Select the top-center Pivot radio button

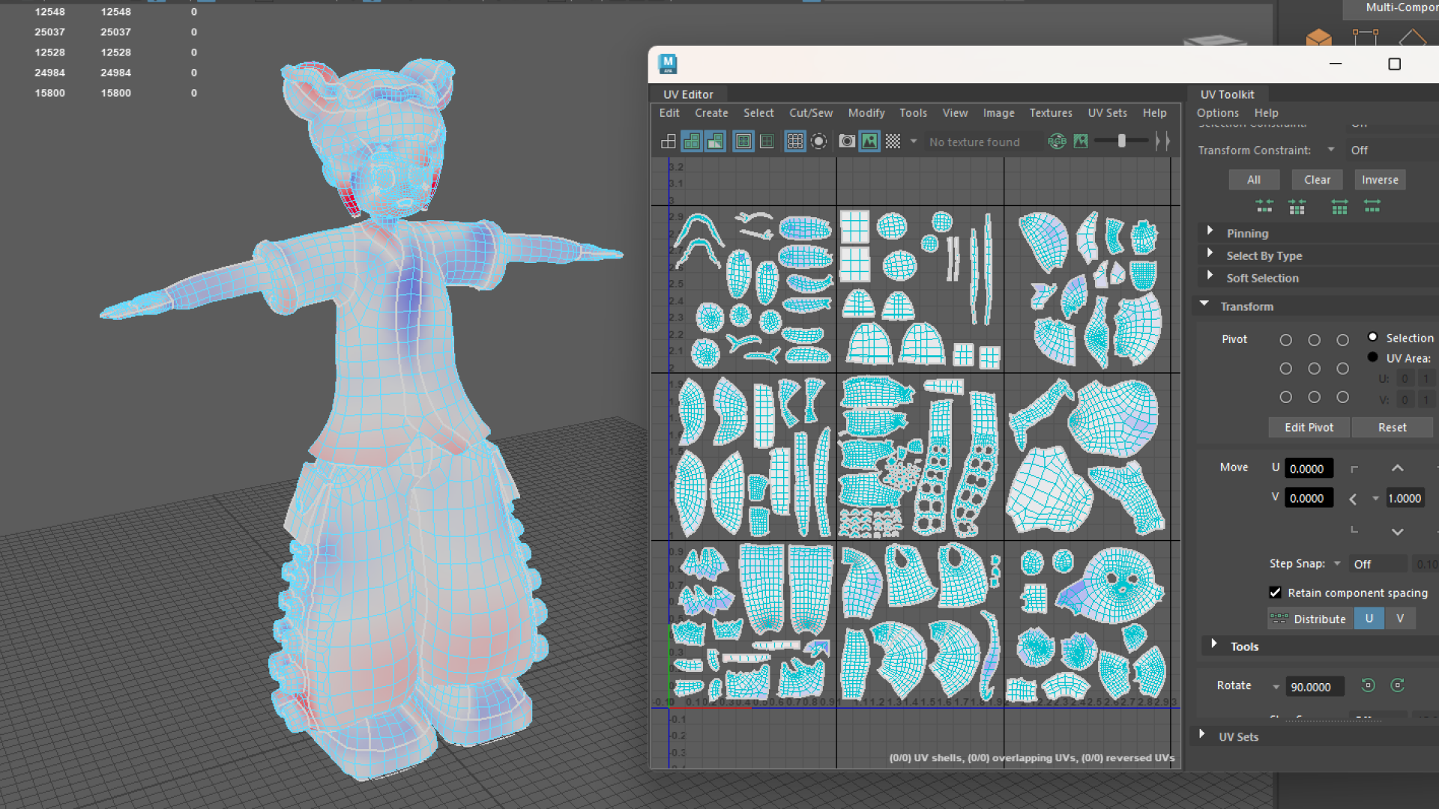point(1315,340)
